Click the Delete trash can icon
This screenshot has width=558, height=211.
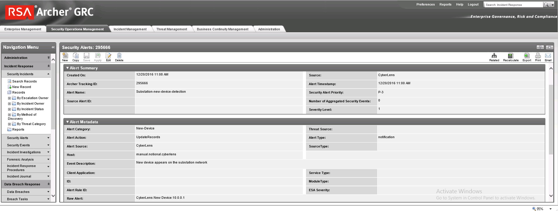(x=119, y=57)
